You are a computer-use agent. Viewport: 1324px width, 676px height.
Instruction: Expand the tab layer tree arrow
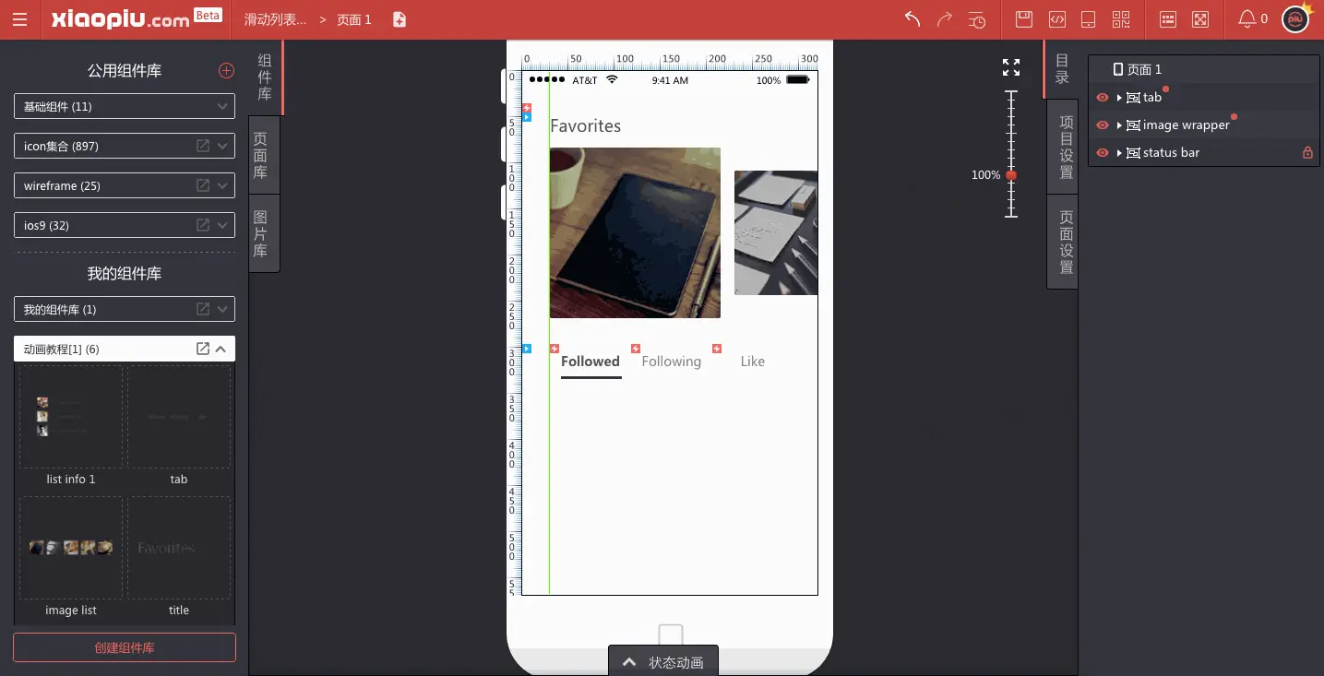[1119, 98]
